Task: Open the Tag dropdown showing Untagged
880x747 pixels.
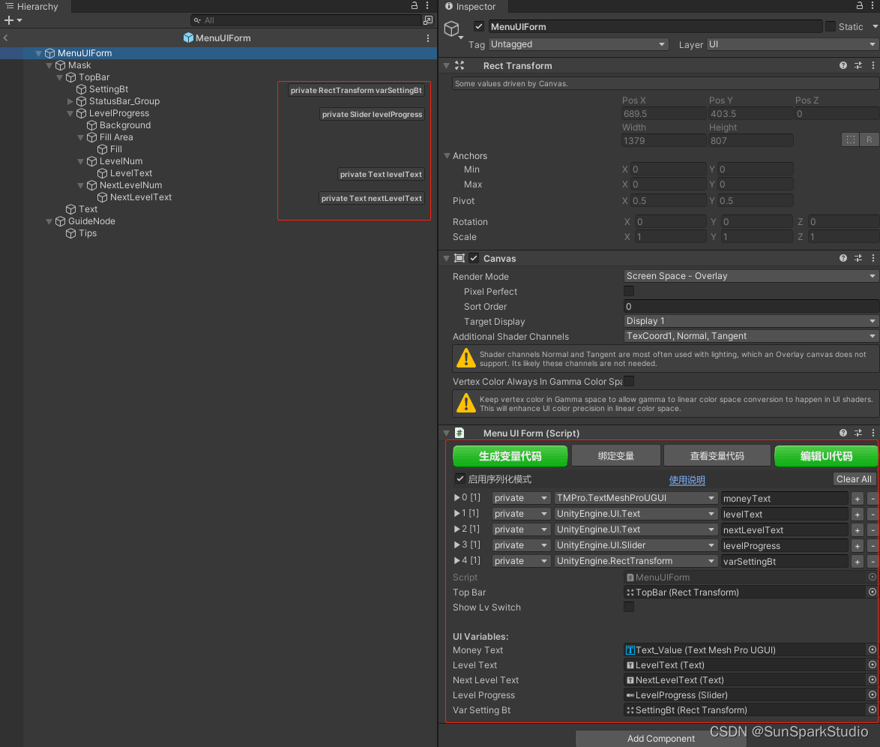Action: click(x=577, y=44)
